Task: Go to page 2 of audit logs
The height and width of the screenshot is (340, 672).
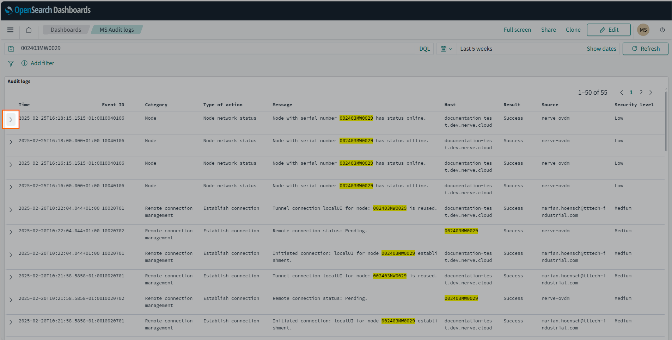Action: (641, 92)
